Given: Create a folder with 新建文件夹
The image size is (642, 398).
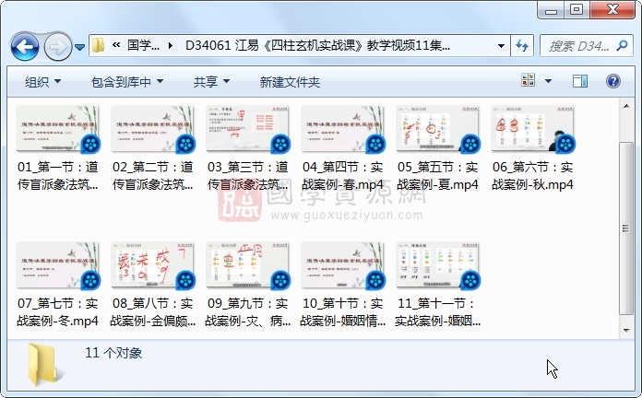Looking at the screenshot, I should point(290,82).
